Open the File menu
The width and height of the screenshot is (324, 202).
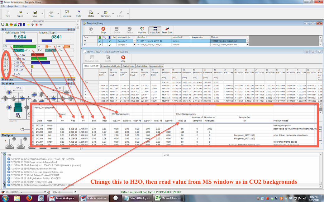[x=3, y=6]
